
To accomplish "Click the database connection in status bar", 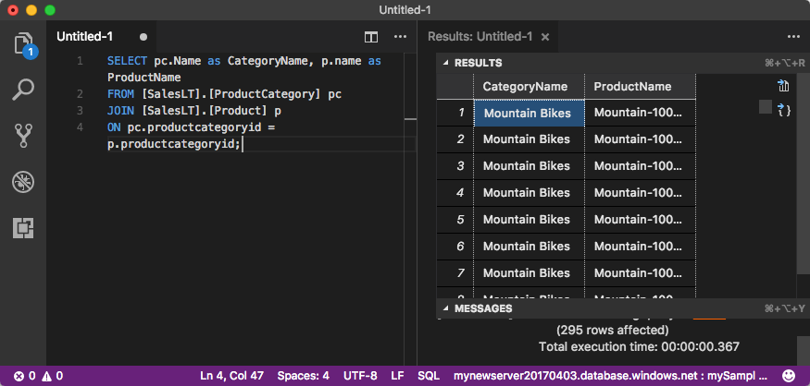I will point(611,376).
